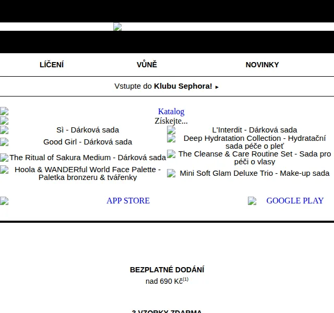Open the GOOGLE PLAY link
Image resolution: width=334 pixels, height=313 pixels.
295,200
